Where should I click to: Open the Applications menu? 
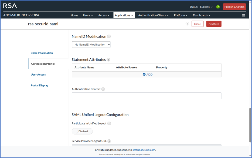pos(124,15)
